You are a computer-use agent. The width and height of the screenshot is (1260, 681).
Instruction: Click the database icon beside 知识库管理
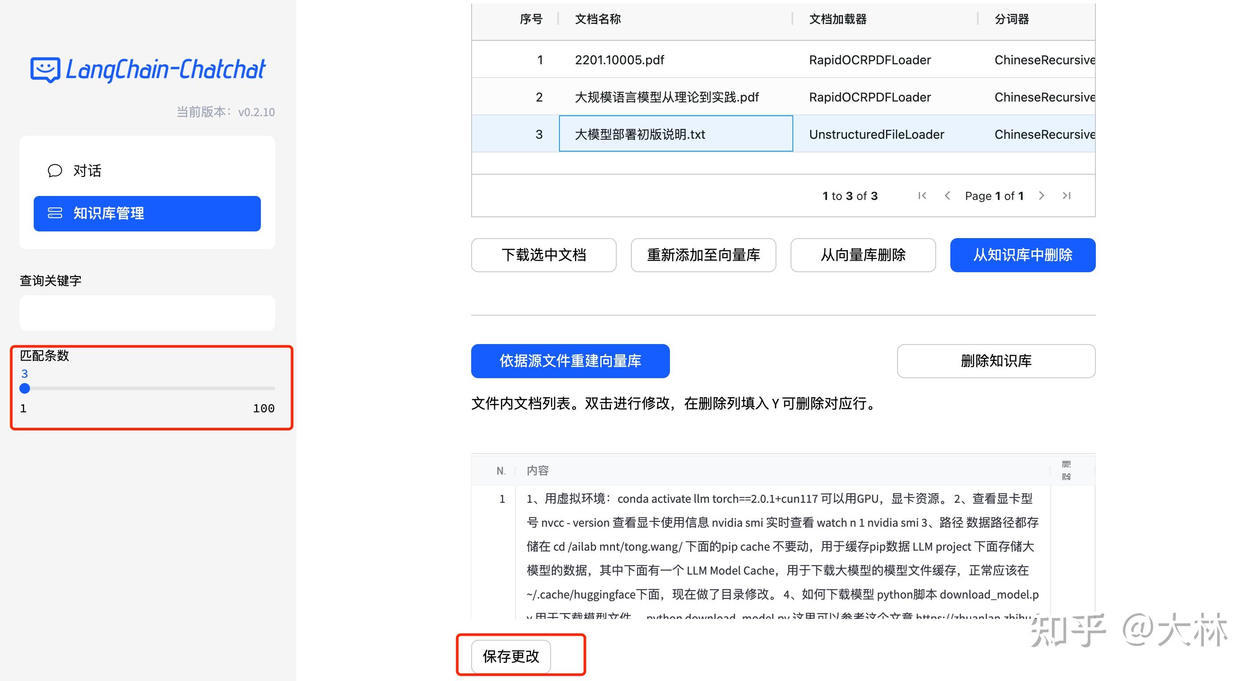[55, 213]
